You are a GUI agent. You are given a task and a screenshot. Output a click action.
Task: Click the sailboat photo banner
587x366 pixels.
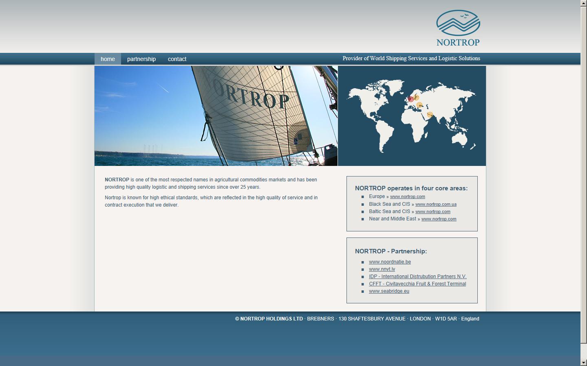[216, 116]
